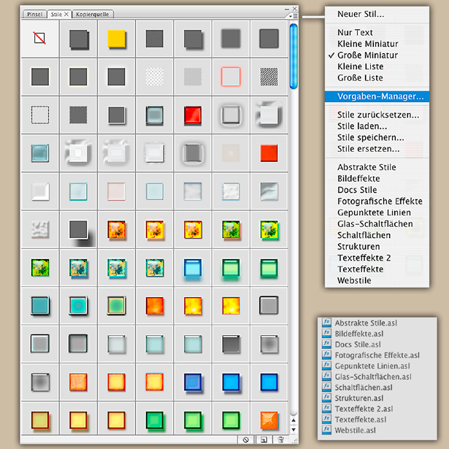Image resolution: width=449 pixels, height=449 pixels.
Task: Apply the dashed outline empty square style
Action: tap(40, 115)
